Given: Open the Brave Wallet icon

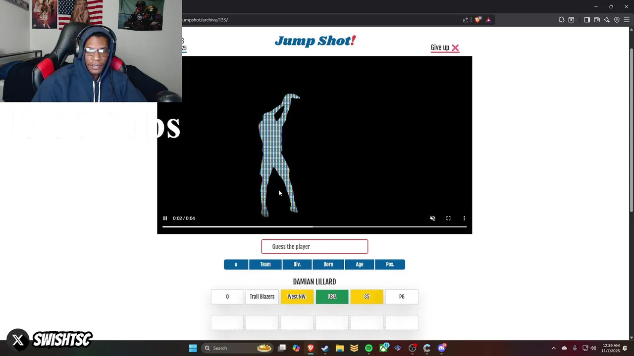Looking at the screenshot, I should 597,20.
